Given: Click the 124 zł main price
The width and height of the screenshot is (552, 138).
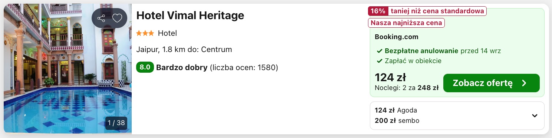Looking at the screenshot, I should [390, 77].
